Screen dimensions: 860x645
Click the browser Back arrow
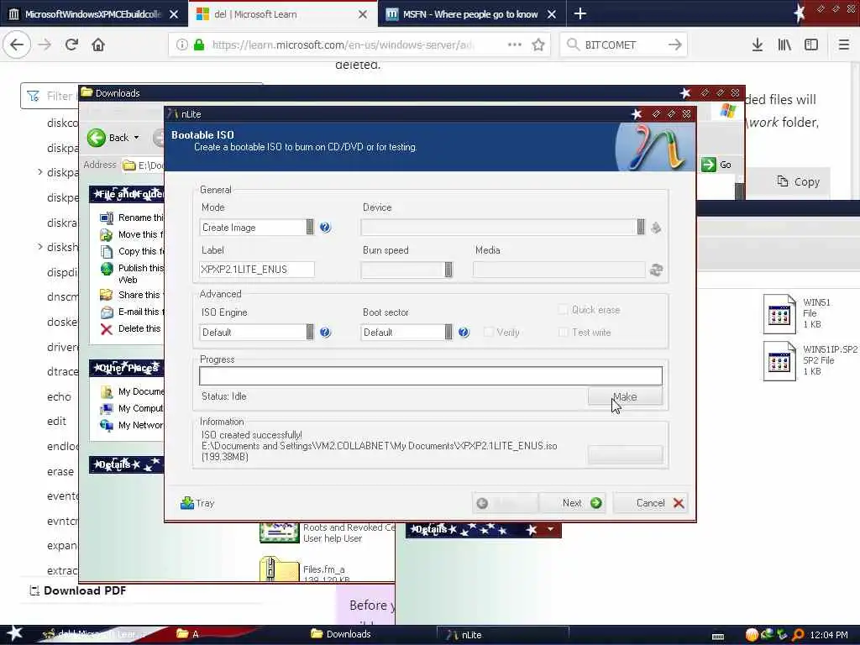tap(17, 45)
